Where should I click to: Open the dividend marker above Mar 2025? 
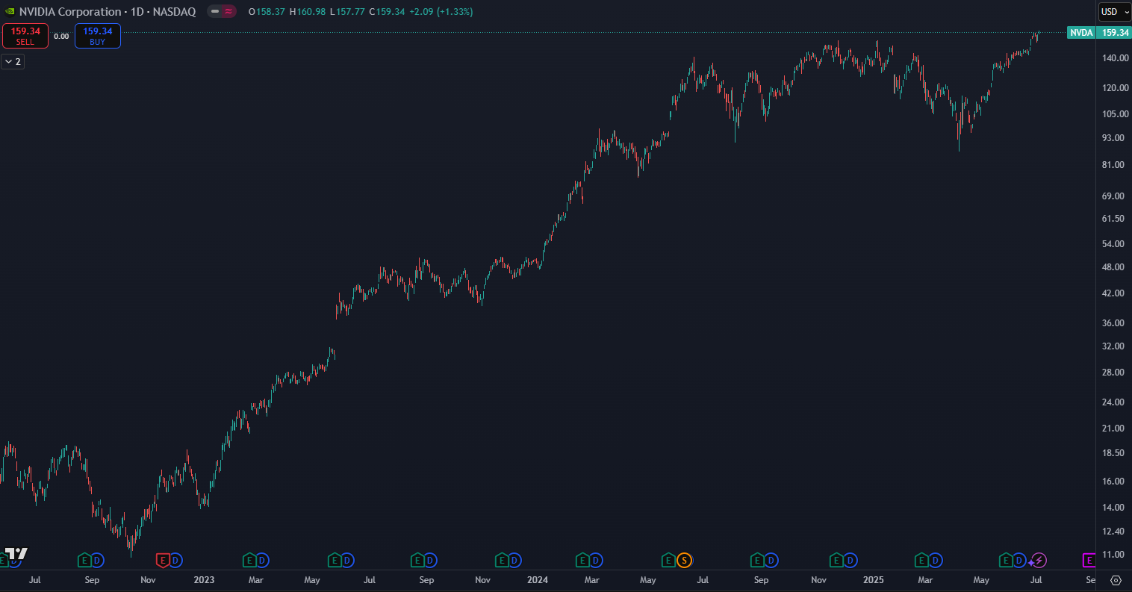coord(936,560)
